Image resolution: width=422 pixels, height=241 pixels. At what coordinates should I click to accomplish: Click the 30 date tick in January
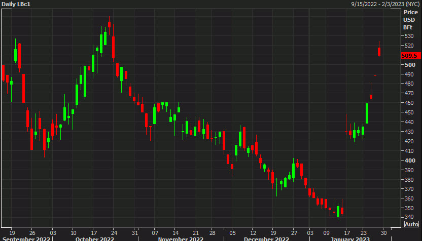point(383,233)
